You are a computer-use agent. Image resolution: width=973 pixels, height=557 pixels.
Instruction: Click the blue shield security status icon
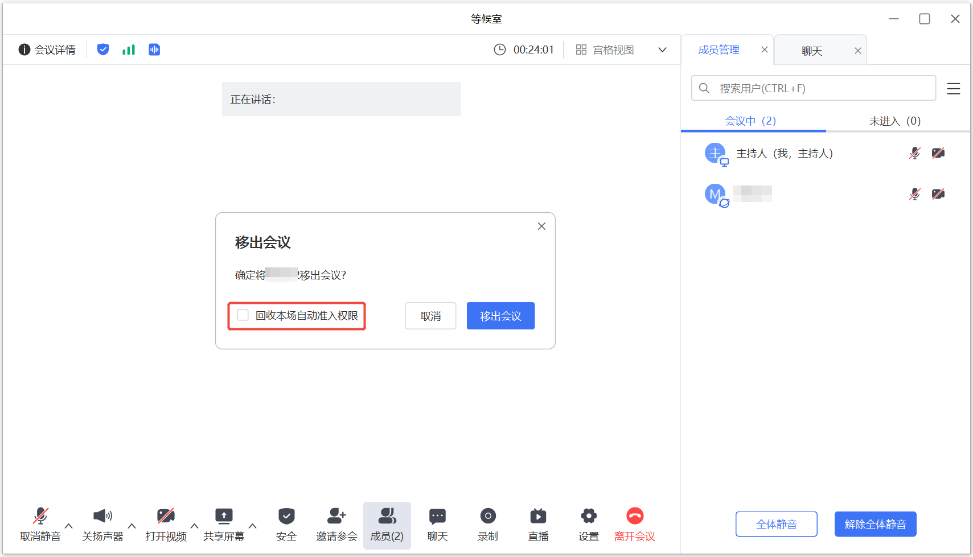(x=103, y=49)
